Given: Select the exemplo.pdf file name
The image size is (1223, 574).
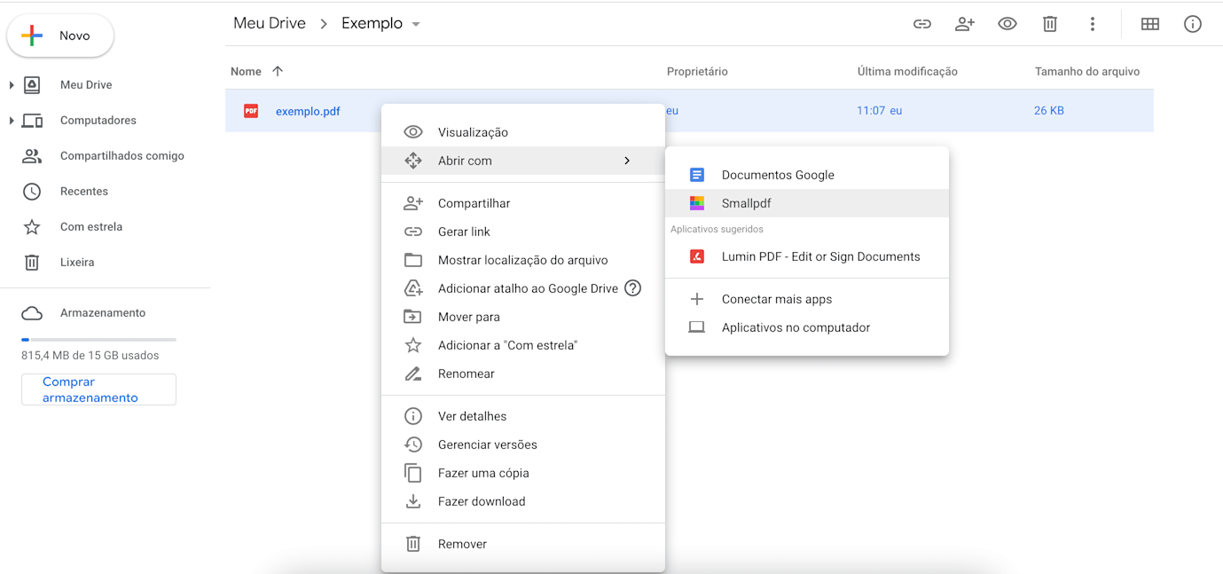Looking at the screenshot, I should tap(308, 112).
